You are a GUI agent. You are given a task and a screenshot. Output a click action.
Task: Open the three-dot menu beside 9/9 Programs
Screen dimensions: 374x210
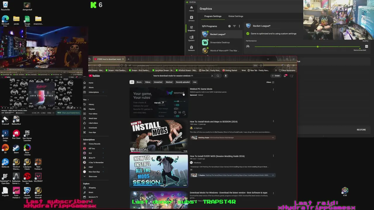tap(239, 26)
